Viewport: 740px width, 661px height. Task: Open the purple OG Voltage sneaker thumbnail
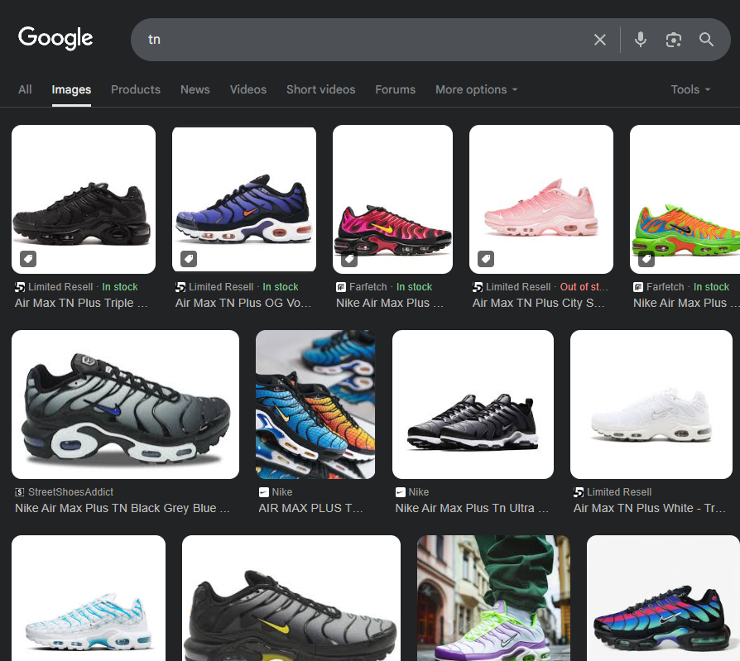[244, 199]
